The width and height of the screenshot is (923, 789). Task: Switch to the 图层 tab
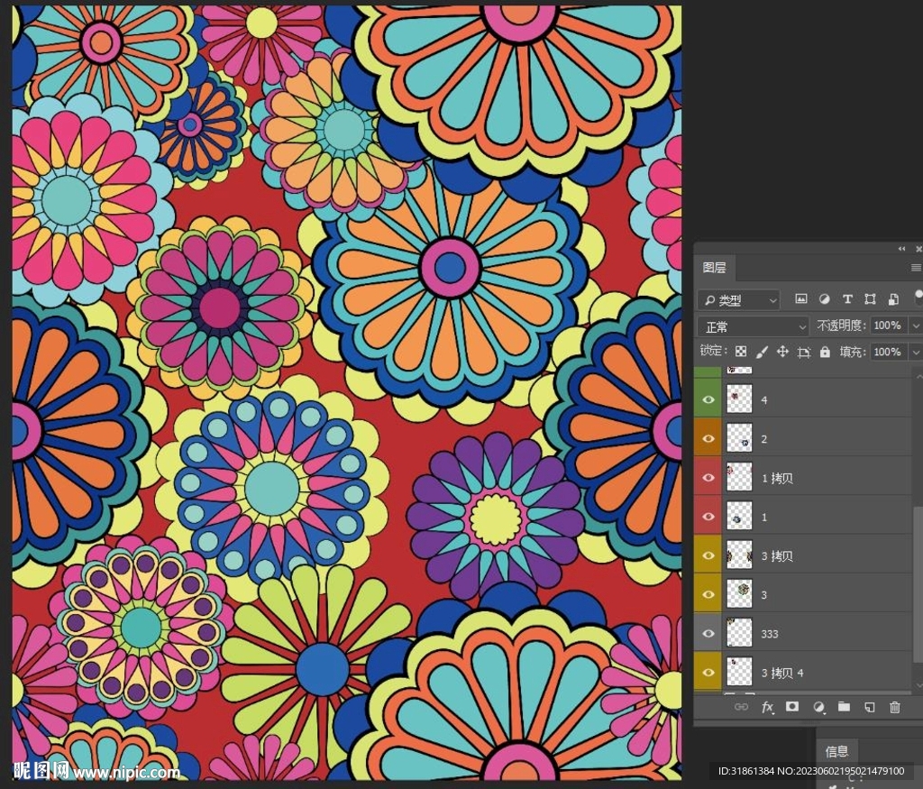click(x=714, y=268)
